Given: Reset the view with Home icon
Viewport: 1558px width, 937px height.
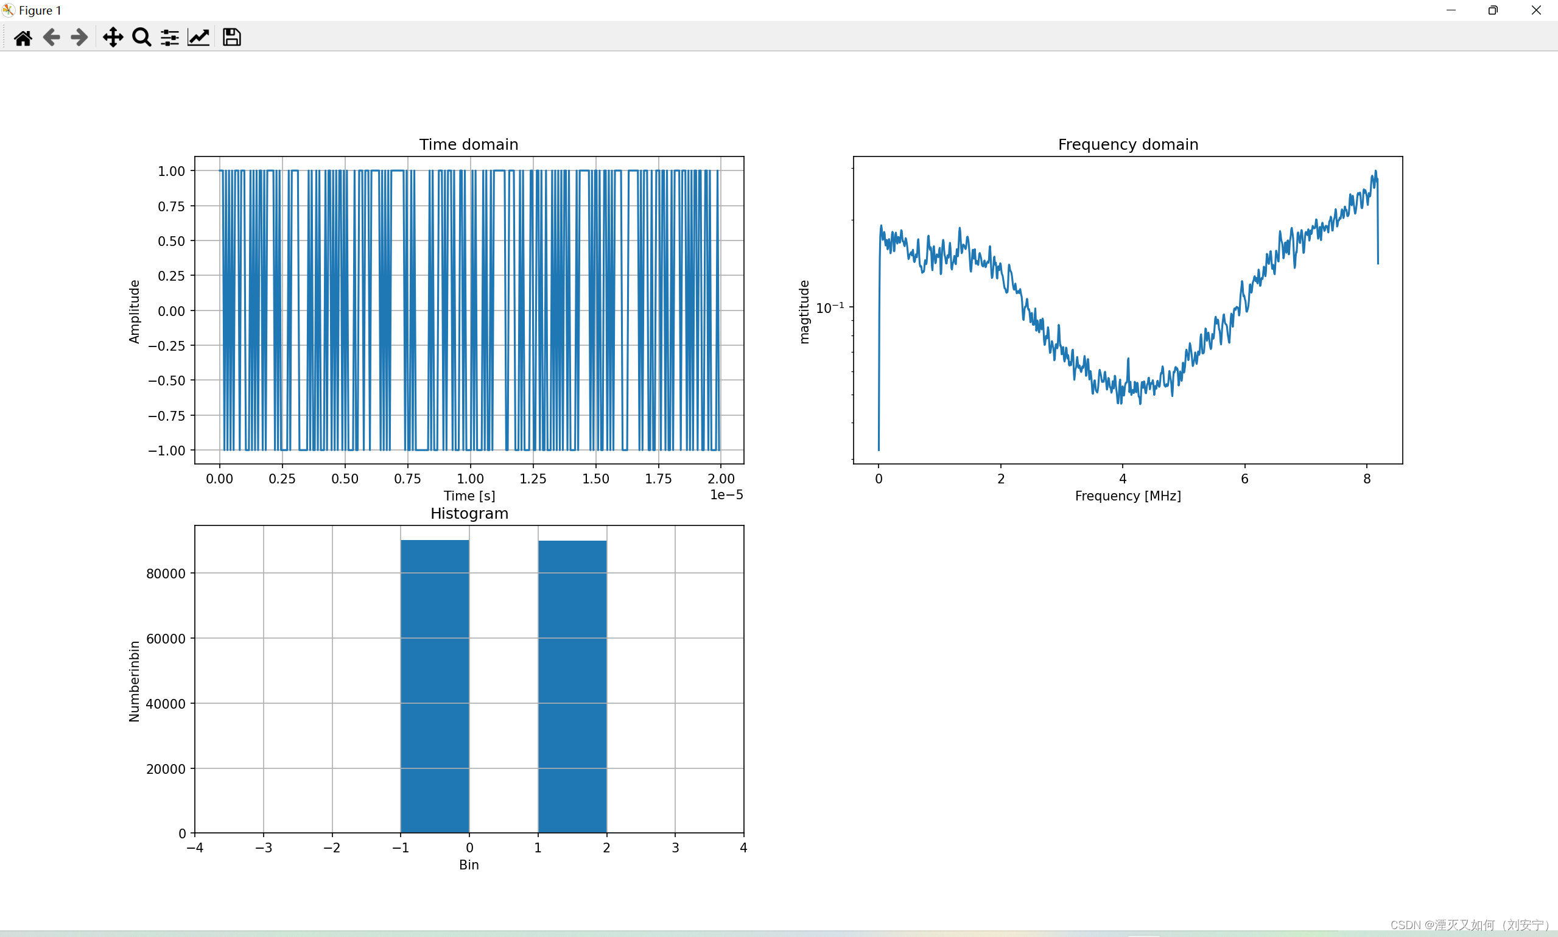Looking at the screenshot, I should [23, 38].
